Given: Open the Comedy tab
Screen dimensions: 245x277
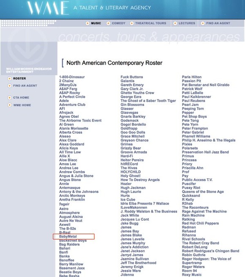Looking at the screenshot, I should [119, 23].
